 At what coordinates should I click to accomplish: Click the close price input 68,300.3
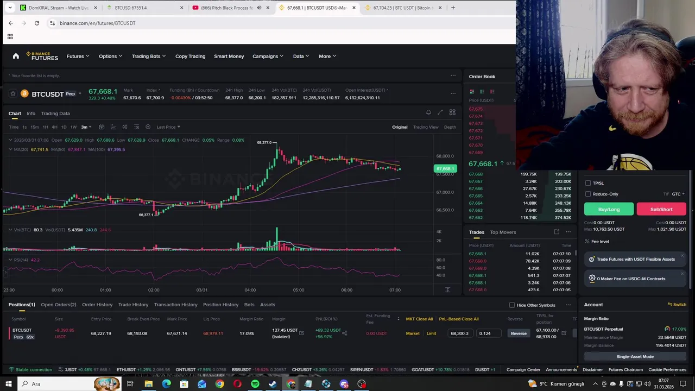coord(461,333)
